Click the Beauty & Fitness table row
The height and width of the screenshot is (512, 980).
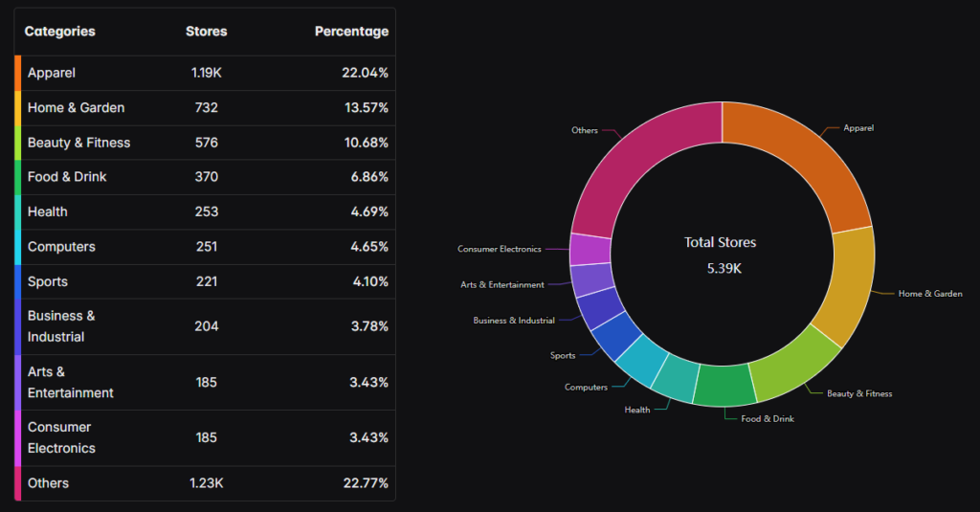205,143
